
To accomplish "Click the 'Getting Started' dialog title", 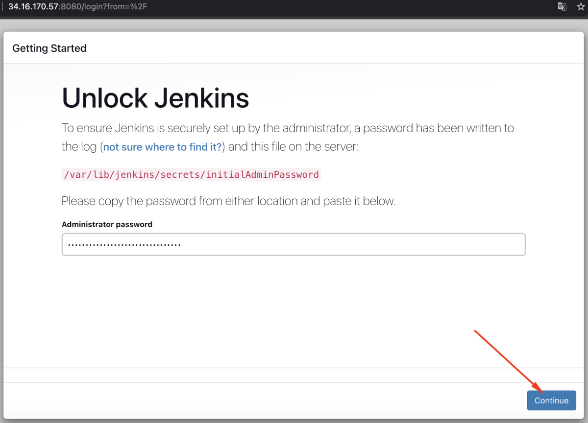I will (x=49, y=48).
